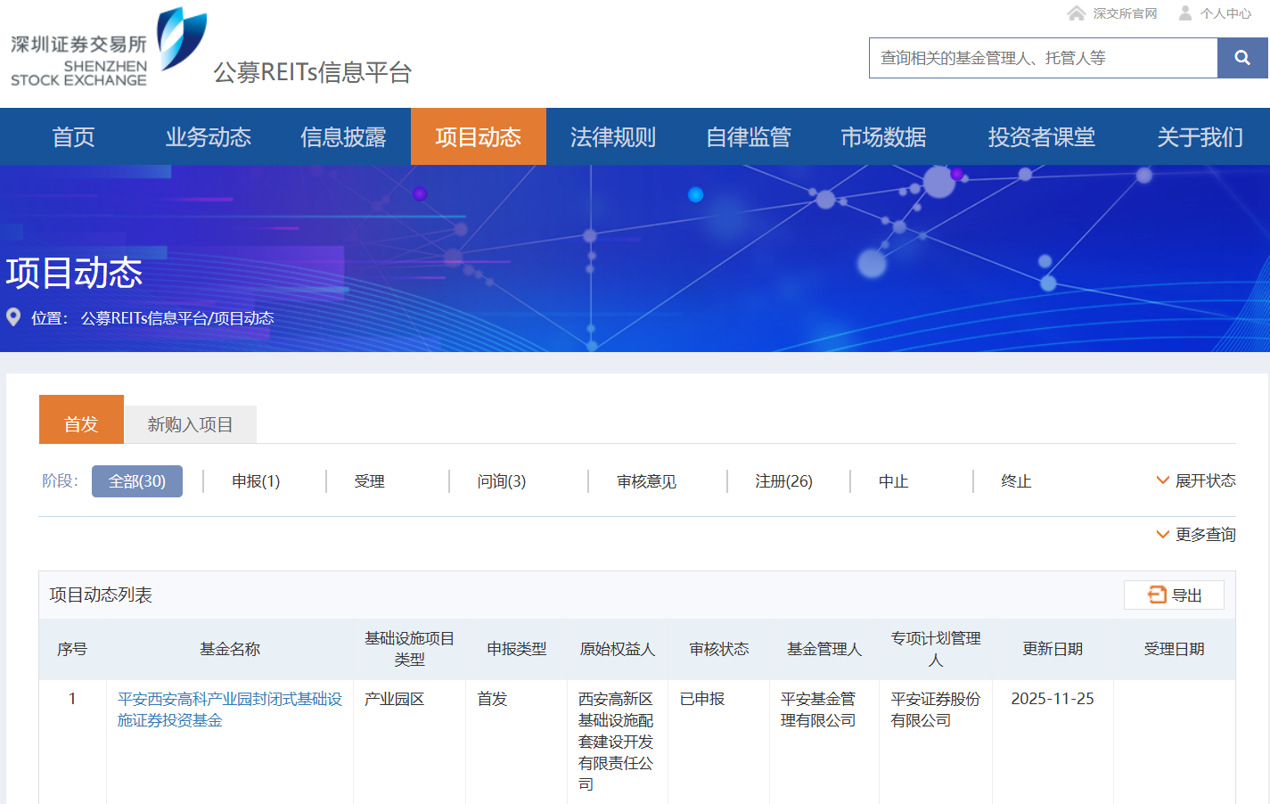Click the house icon for 深交所官网
1270x804 pixels.
1077,13
